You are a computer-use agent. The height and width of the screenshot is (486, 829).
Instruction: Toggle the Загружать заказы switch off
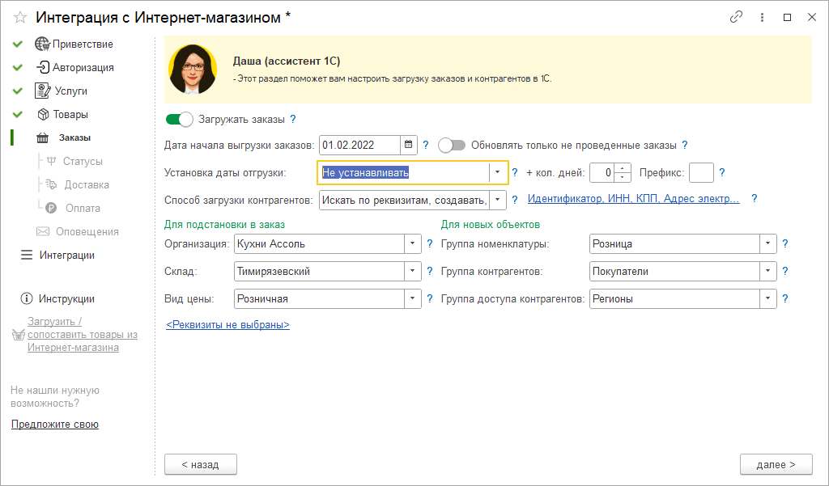pos(180,120)
